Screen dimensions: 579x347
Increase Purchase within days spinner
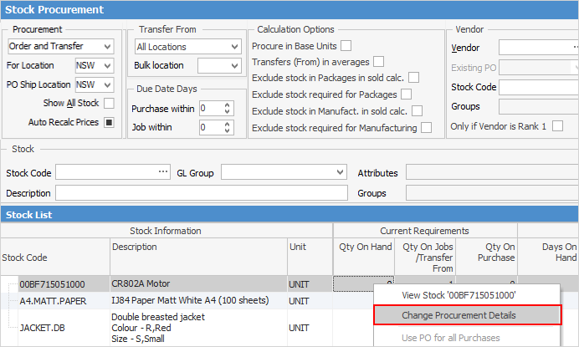coord(228,105)
